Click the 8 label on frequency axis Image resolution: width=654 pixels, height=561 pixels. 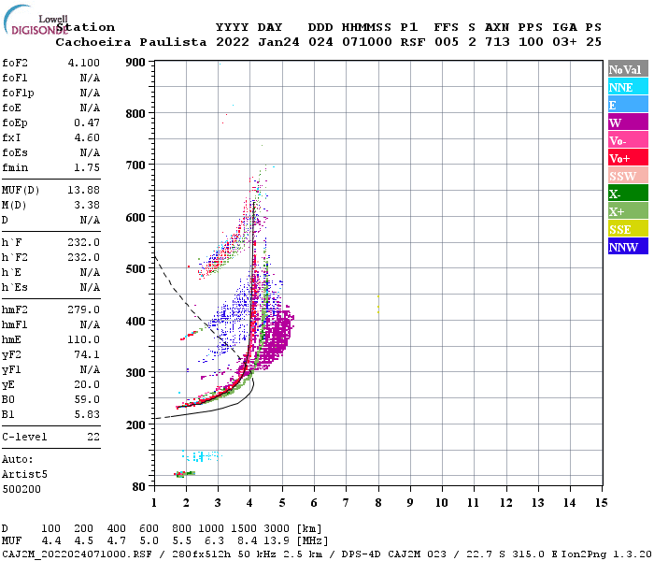click(x=378, y=503)
